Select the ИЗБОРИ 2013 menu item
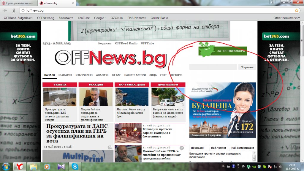 pos(84,75)
